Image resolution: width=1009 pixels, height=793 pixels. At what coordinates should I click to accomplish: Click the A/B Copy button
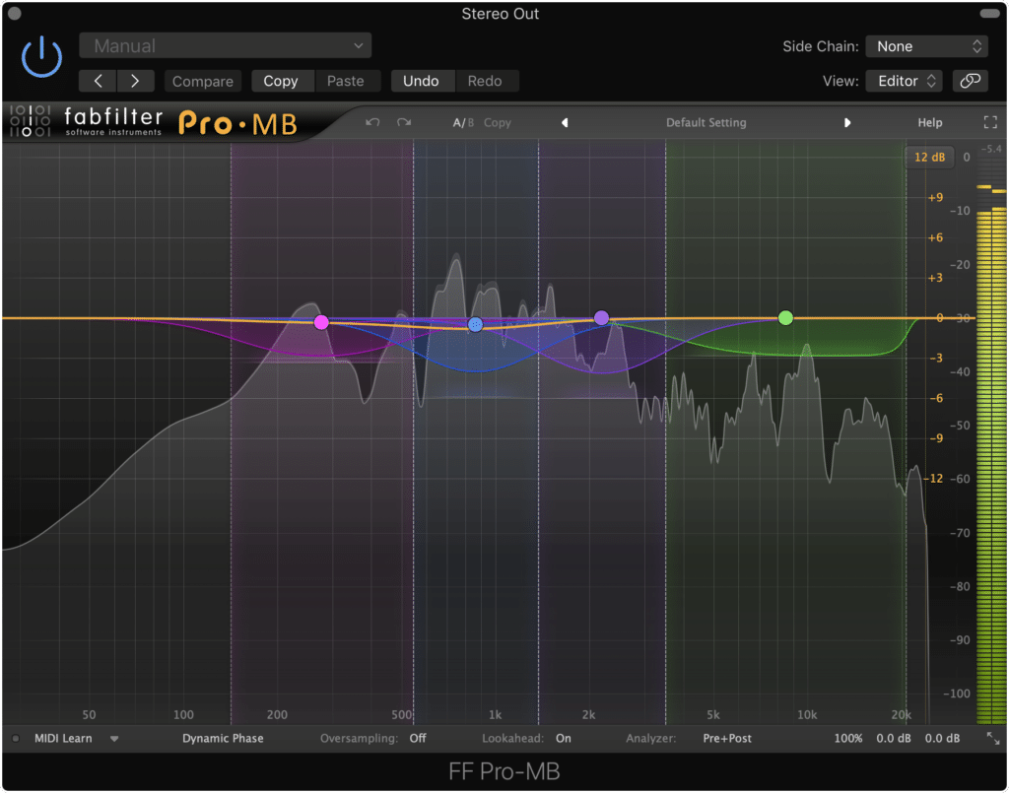click(497, 122)
